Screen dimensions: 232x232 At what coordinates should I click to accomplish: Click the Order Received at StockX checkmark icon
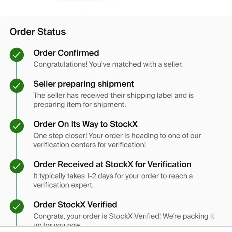(x=17, y=166)
